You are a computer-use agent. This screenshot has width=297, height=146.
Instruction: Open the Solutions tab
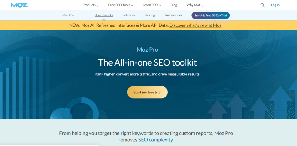pos(129,15)
